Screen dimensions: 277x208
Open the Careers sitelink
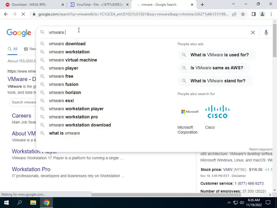click(x=21, y=116)
